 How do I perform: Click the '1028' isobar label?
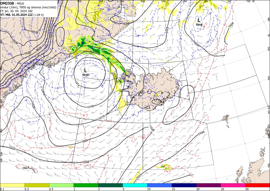tap(28, 53)
